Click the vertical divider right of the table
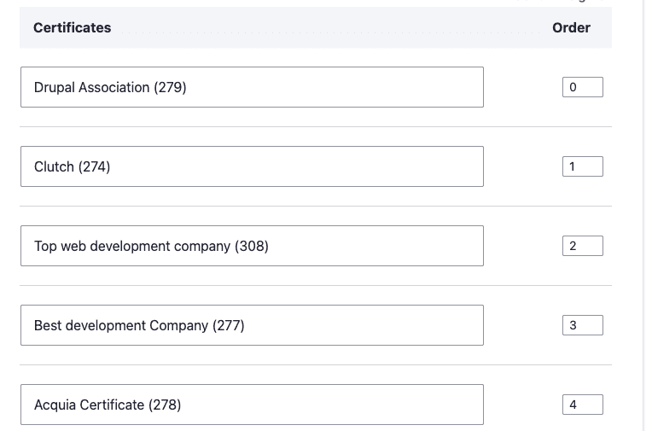The image size is (652, 431). (643, 213)
